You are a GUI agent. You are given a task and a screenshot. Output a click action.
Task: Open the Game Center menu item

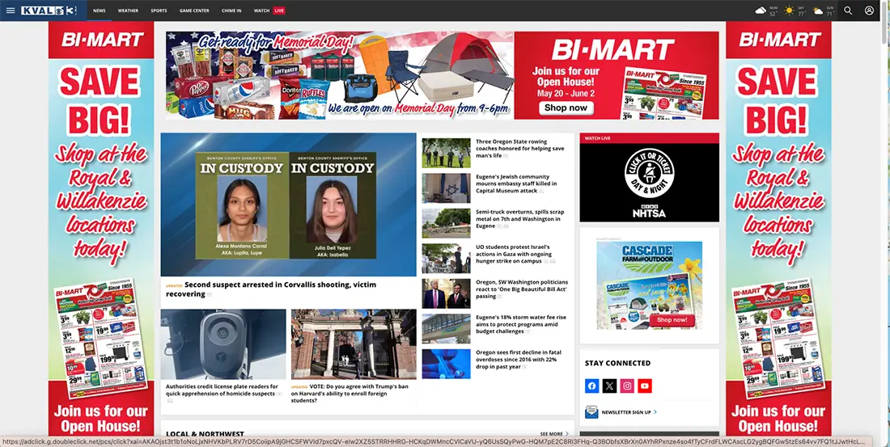(x=194, y=11)
